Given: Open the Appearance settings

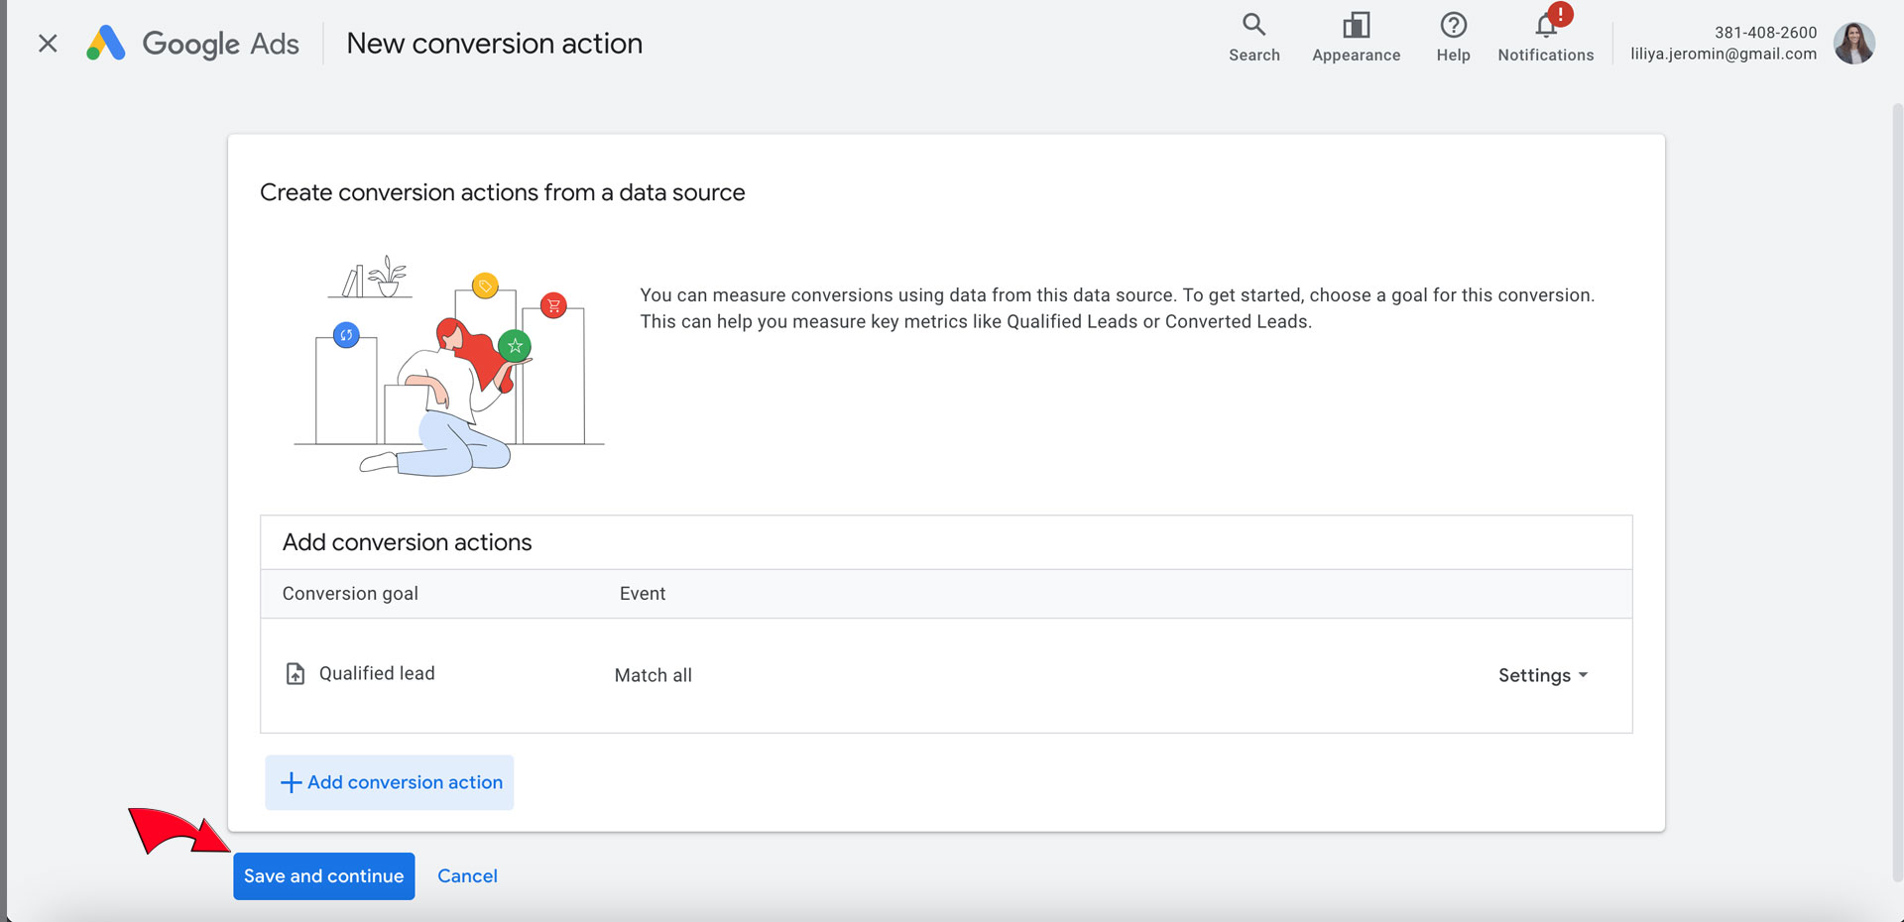Looking at the screenshot, I should [x=1356, y=38].
